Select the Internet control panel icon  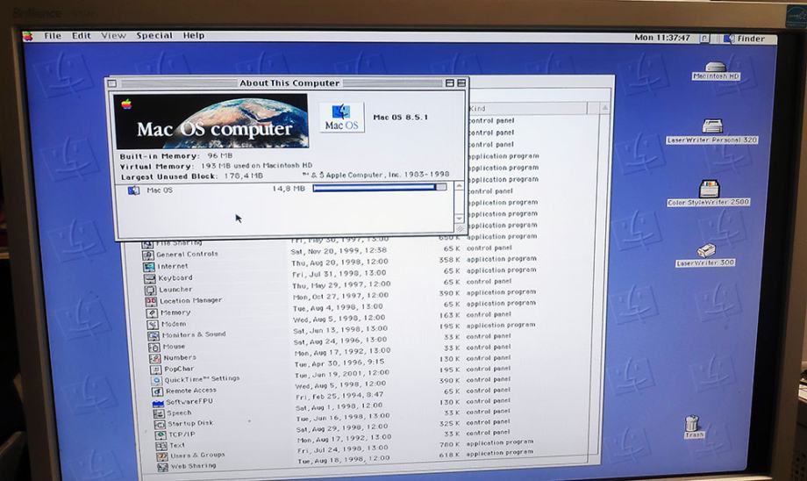pos(149,267)
